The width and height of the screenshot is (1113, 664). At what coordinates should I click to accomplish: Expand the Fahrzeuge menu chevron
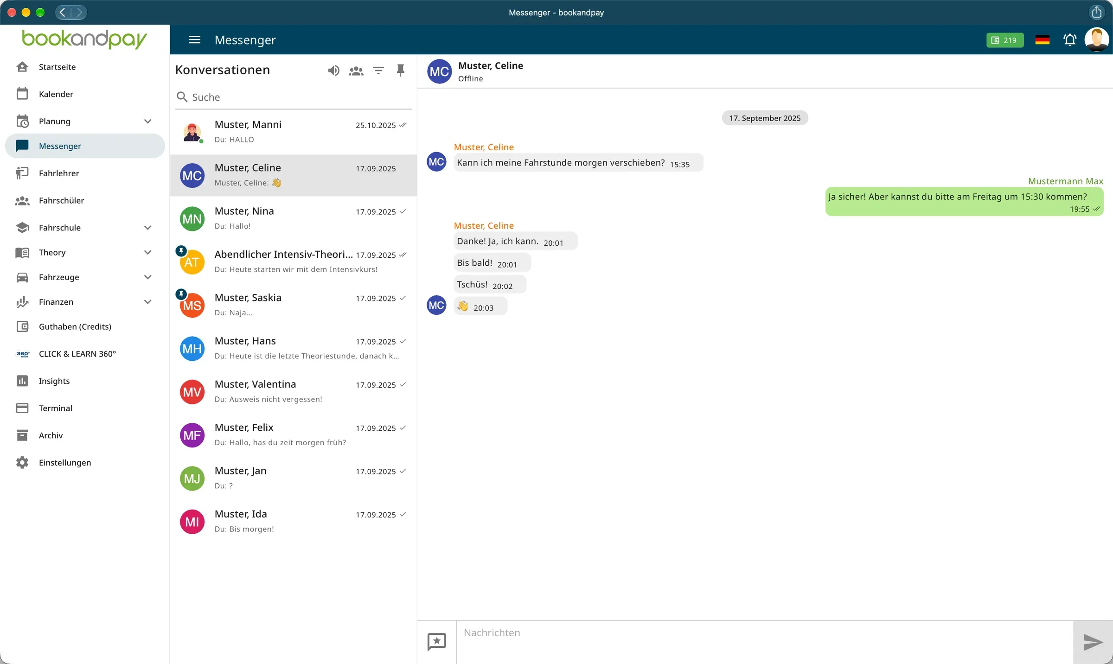tap(147, 277)
